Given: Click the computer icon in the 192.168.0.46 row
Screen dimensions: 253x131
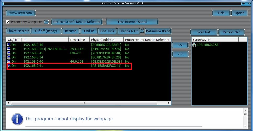Looking at the screenshot, I should [x=9, y=61].
